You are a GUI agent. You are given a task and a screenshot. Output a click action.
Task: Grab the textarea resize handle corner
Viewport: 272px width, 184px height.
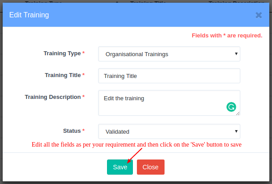(238, 114)
